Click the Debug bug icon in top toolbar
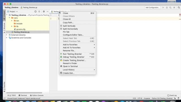The width and height of the screenshot is (181, 102). [167, 8]
